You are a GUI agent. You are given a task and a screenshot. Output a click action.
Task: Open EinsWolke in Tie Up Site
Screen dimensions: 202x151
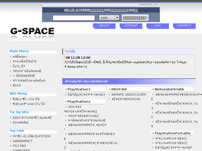pyautogui.click(x=21, y=122)
